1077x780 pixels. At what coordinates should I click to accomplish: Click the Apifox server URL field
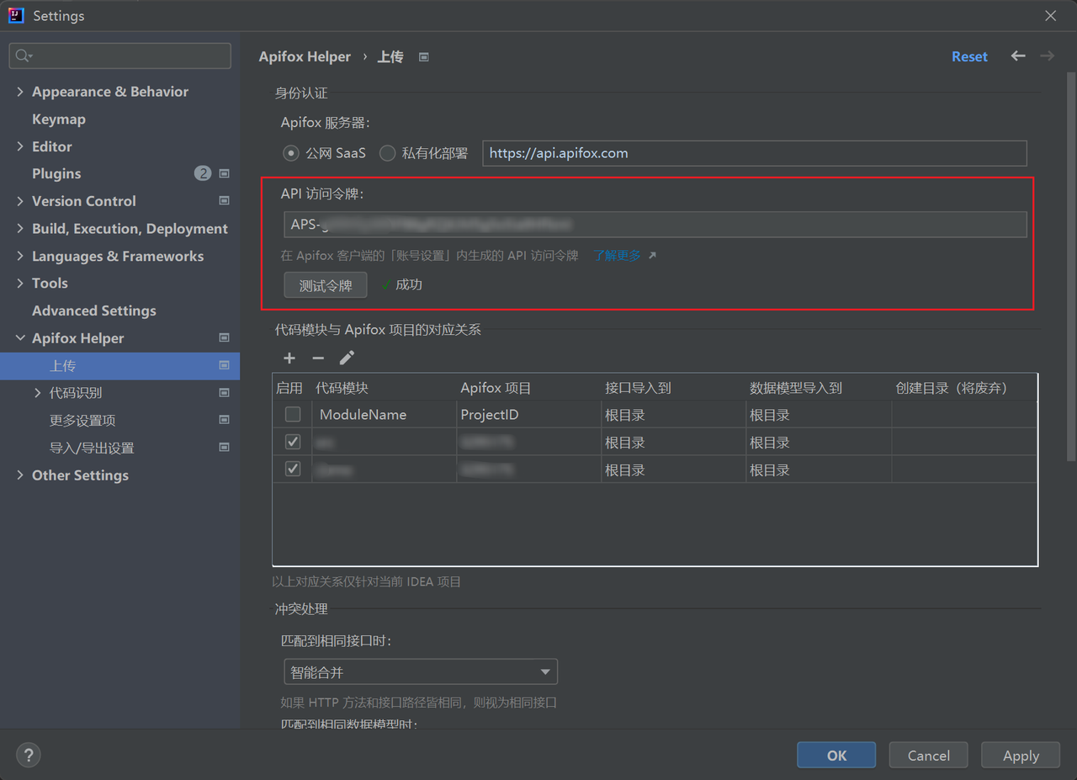click(x=755, y=153)
